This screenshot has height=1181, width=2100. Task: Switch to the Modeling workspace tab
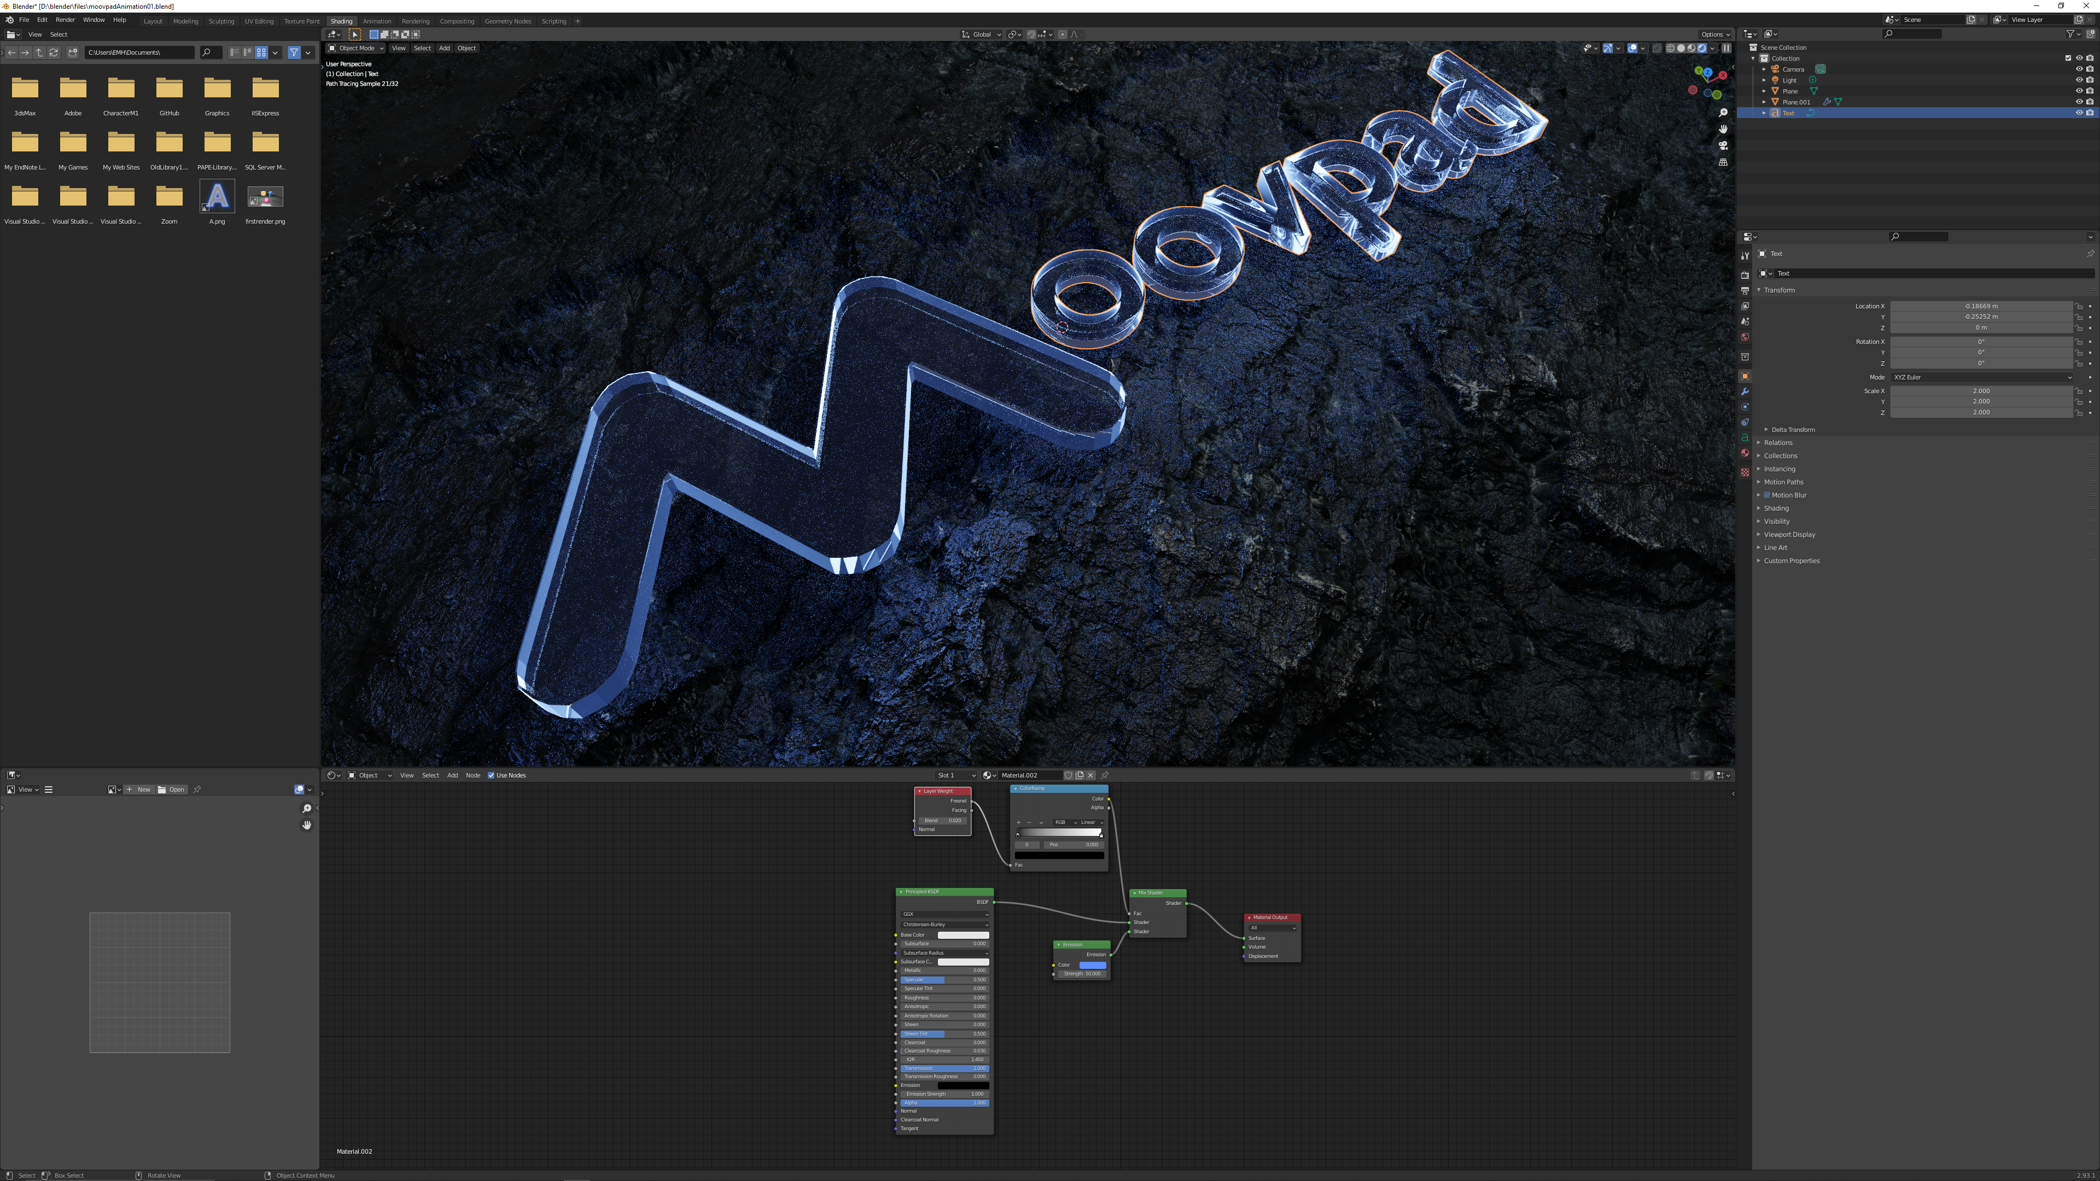tap(185, 21)
